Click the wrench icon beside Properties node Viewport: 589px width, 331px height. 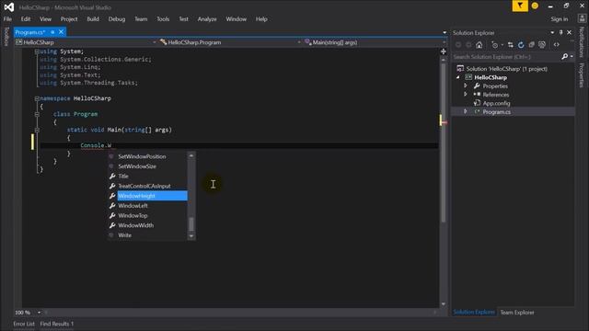click(477, 86)
